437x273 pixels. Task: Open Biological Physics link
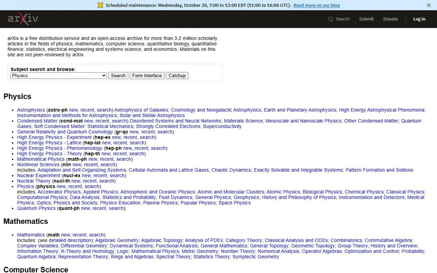coord(322,192)
